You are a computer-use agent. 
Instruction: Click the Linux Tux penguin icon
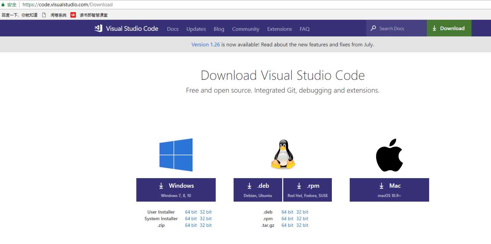(x=283, y=154)
